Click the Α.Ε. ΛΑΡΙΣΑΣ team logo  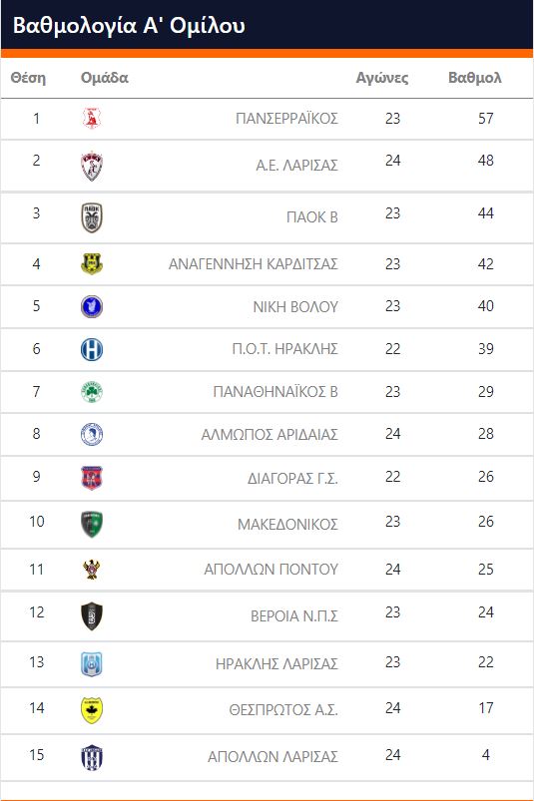tap(92, 166)
